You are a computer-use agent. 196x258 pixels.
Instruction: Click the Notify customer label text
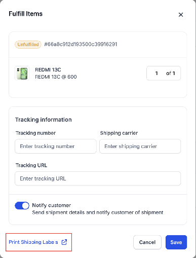pos(52,205)
